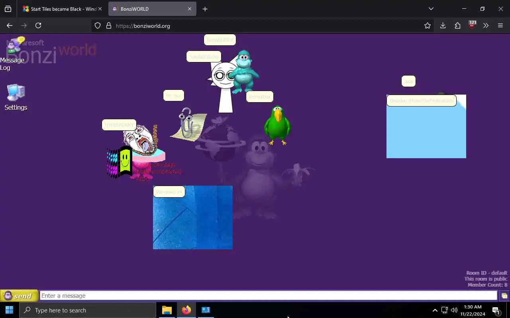Viewport: 510px width, 318px height.
Task: Click the BonziBUDDY name tag
Action: point(220,40)
